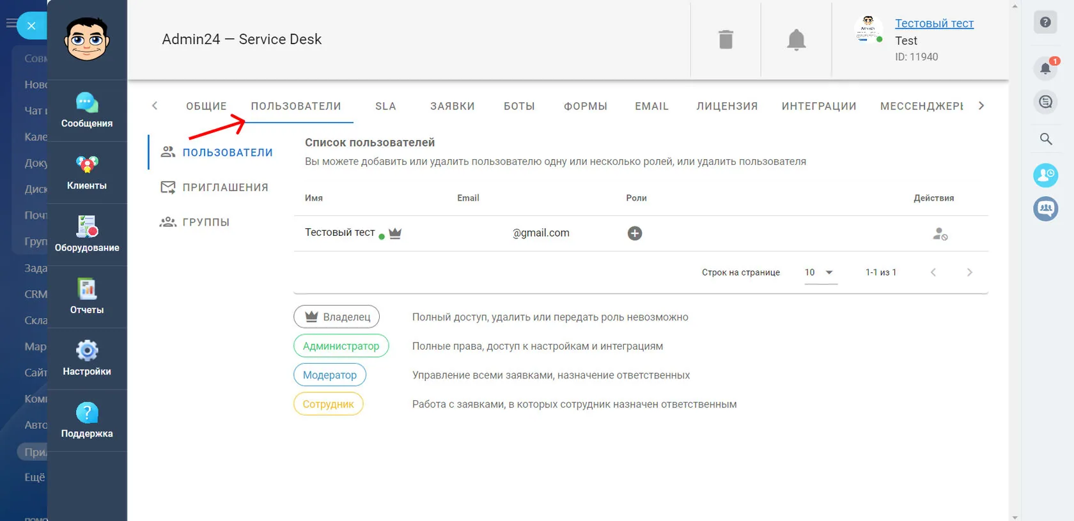Click the crown owner icon next to Тестовый тест
This screenshot has width=1074, height=521.
click(x=395, y=233)
